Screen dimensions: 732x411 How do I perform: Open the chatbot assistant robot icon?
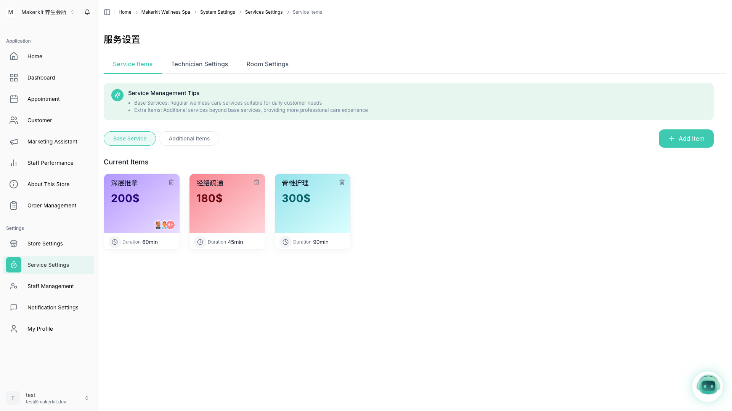coord(708,386)
